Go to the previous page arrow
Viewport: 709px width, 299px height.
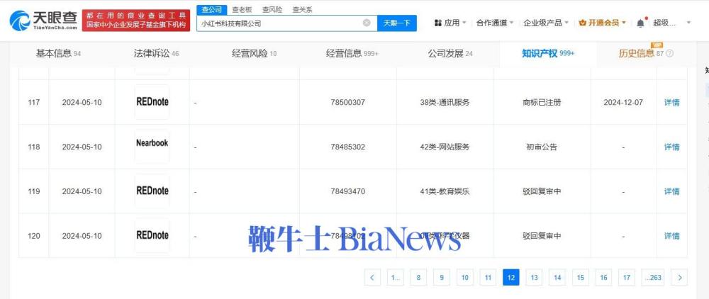coord(372,277)
